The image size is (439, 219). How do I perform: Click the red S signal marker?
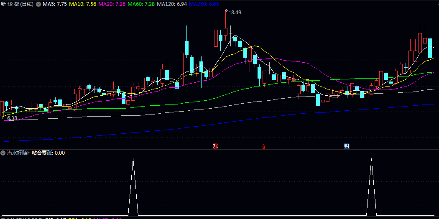[x=264, y=146]
